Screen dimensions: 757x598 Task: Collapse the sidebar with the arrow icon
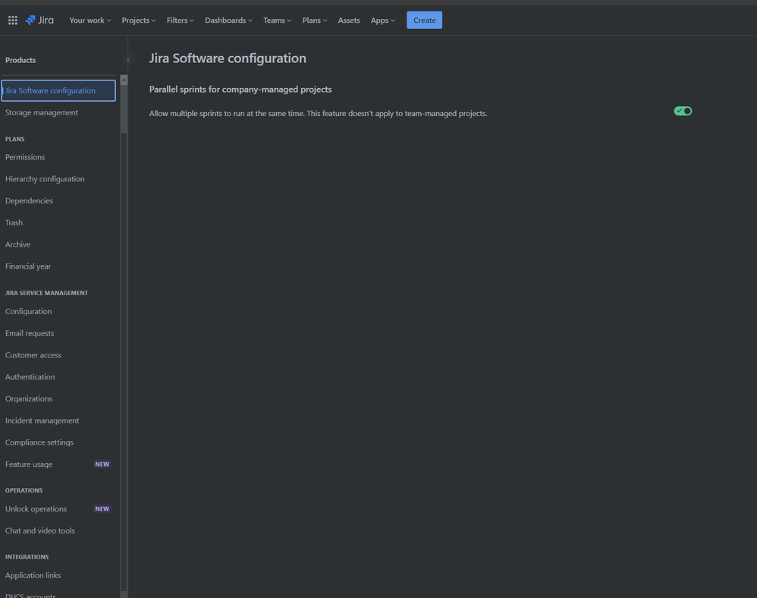[128, 60]
